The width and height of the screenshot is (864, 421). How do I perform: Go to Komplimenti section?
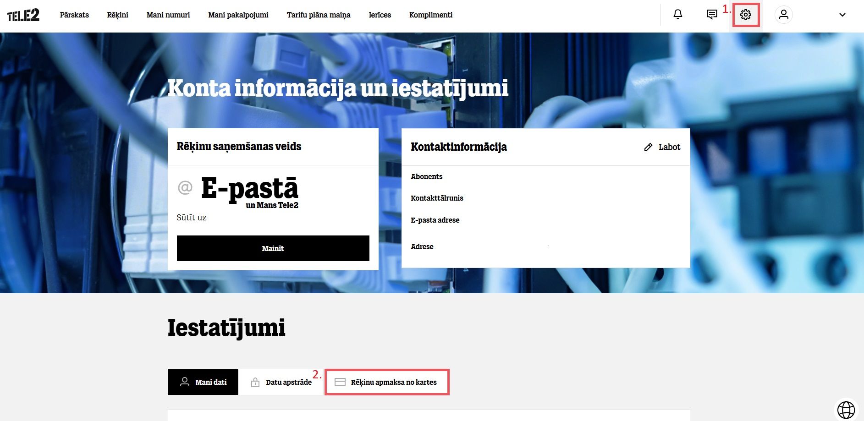tap(431, 15)
